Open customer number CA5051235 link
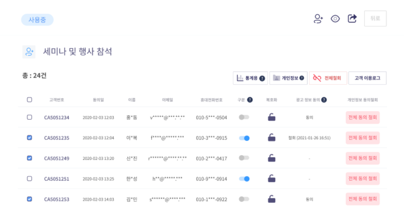The image size is (404, 213). click(57, 138)
